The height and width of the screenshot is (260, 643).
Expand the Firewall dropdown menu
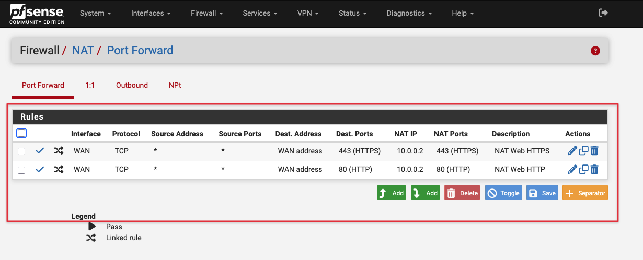coord(206,13)
